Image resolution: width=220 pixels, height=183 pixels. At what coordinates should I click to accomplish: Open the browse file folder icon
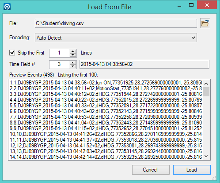pos(205,23)
